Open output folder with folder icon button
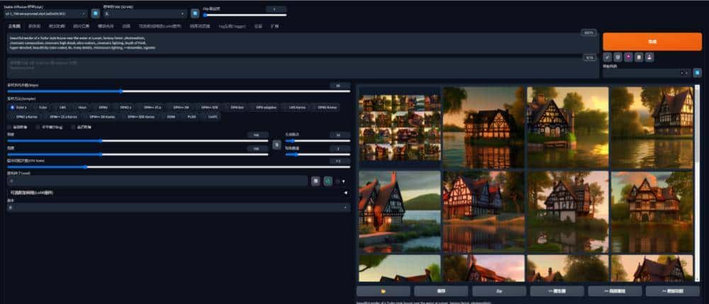Image resolution: width=709 pixels, height=304 pixels. coord(383,291)
